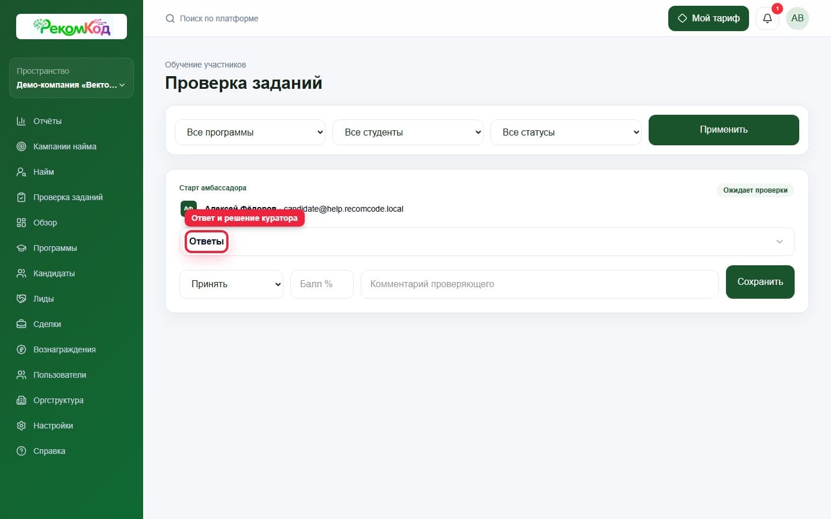Open the Reports icon in sidebar
The height and width of the screenshot is (519, 831).
(21, 121)
